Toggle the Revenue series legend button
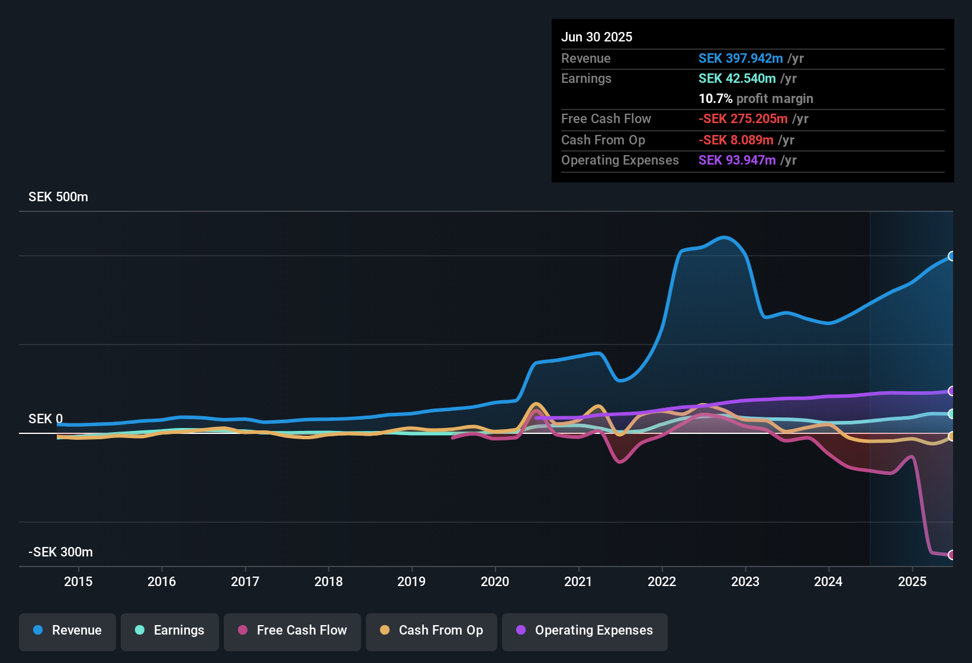972x663 pixels. [67, 631]
